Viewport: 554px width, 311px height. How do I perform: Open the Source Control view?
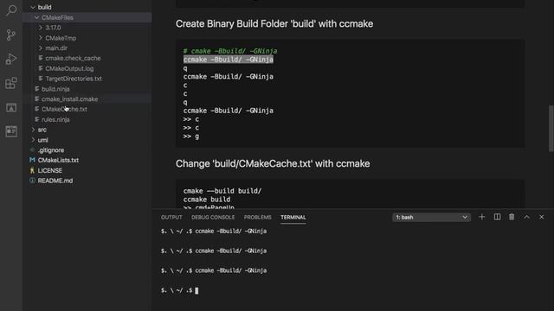[11, 35]
